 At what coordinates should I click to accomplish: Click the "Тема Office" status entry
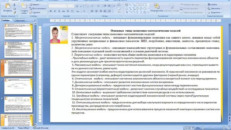pyautogui.click(x=23, y=128)
